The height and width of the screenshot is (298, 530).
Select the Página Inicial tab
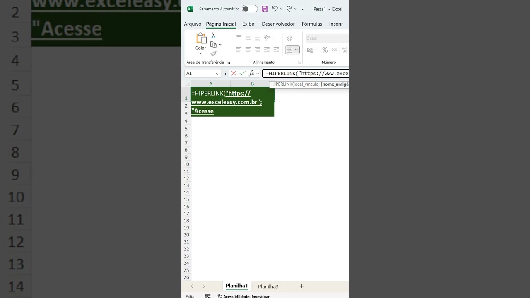click(x=221, y=24)
